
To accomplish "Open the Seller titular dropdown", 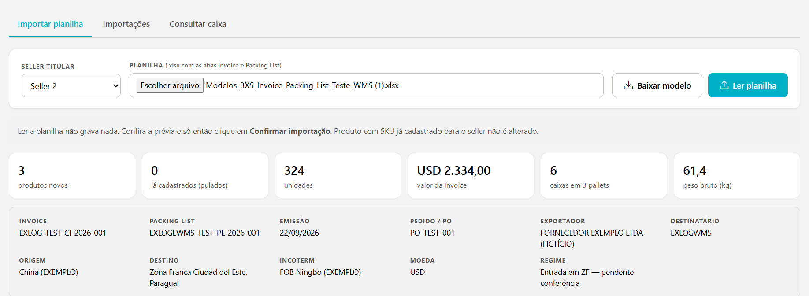I will coord(71,86).
